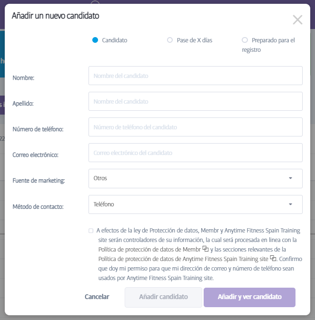Image resolution: width=315 pixels, height=320 pixels.
Task: Tick the data protection consent checkbox
Action: [91, 231]
